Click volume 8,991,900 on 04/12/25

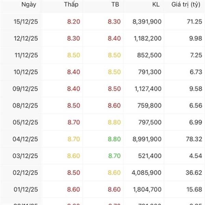coord(147,139)
